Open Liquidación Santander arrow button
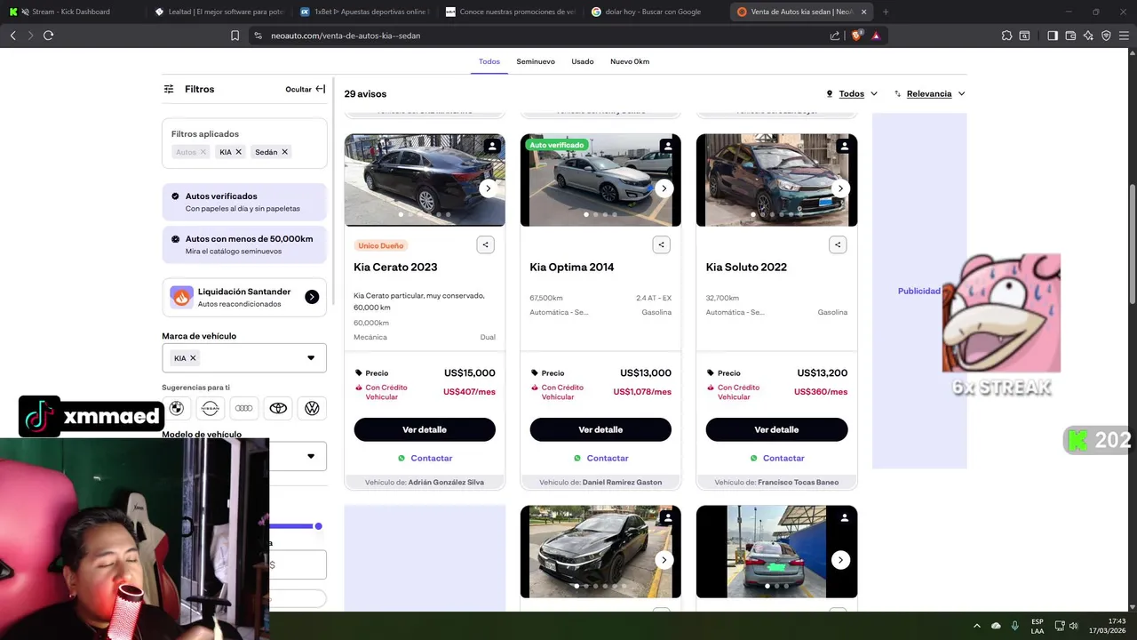 312,297
